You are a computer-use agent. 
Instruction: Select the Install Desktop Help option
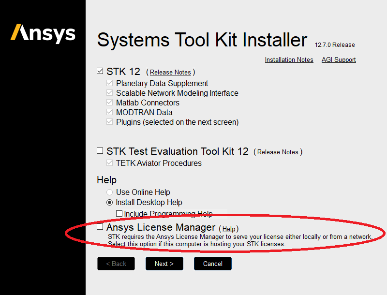110,202
